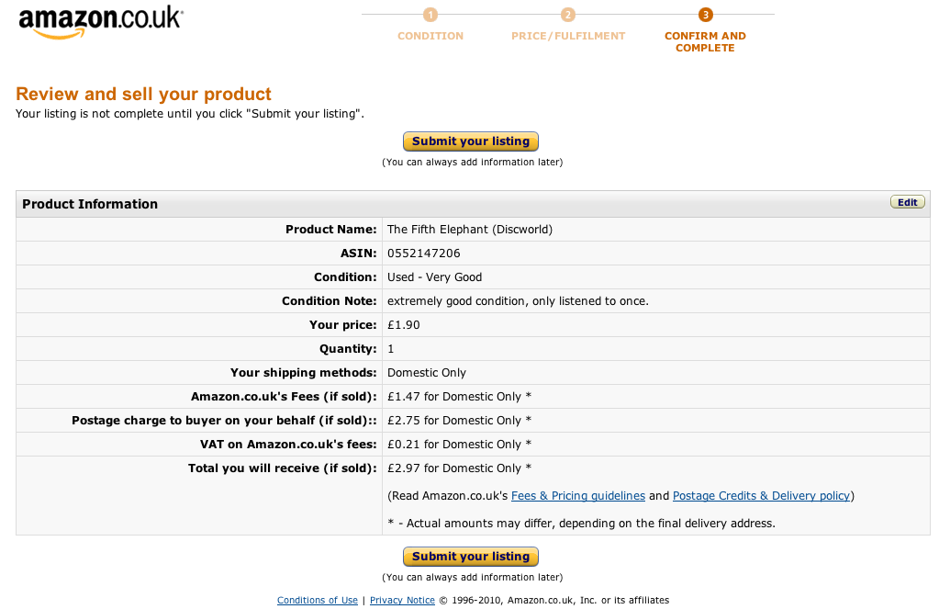Viewport: 950px width, 609px height.
Task: Click the condition note text
Action: (518, 301)
